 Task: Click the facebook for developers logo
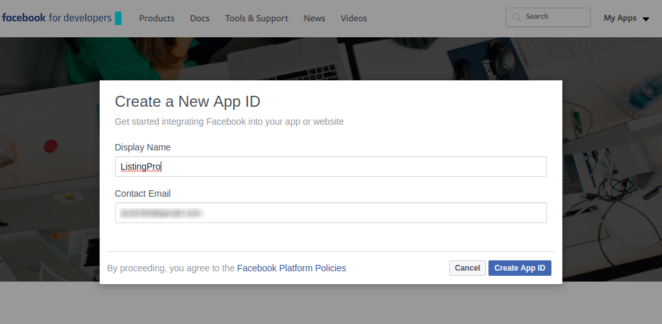click(x=61, y=18)
